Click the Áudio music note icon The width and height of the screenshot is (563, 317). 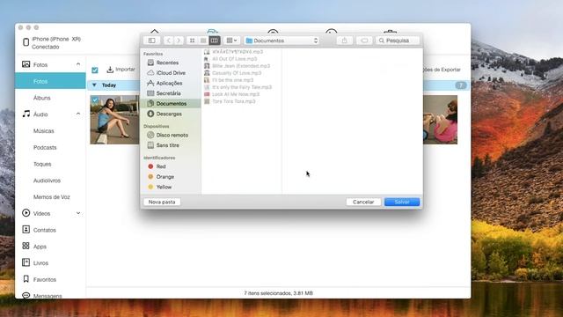[26, 114]
